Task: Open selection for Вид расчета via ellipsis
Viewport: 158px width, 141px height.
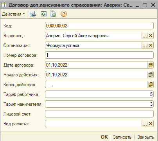Action: coord(145,124)
